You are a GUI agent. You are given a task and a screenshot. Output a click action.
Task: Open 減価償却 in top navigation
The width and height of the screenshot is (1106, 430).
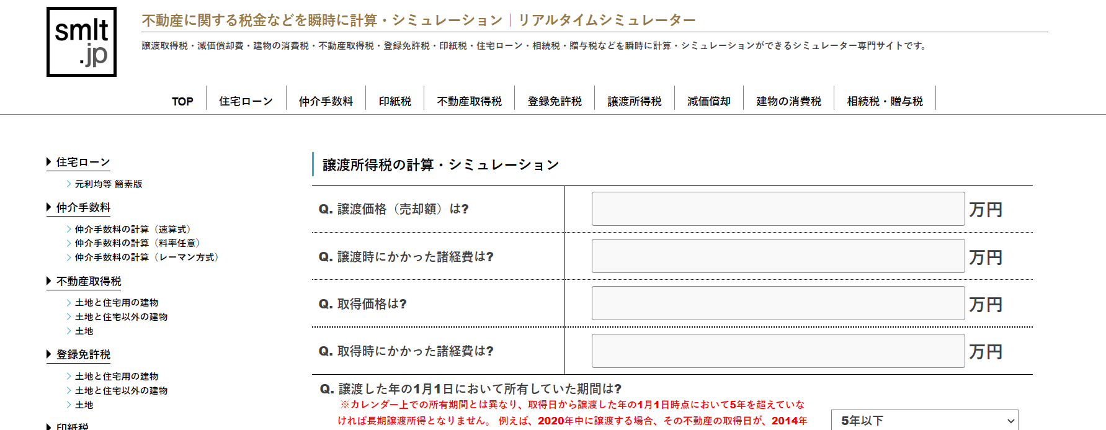tap(709, 101)
